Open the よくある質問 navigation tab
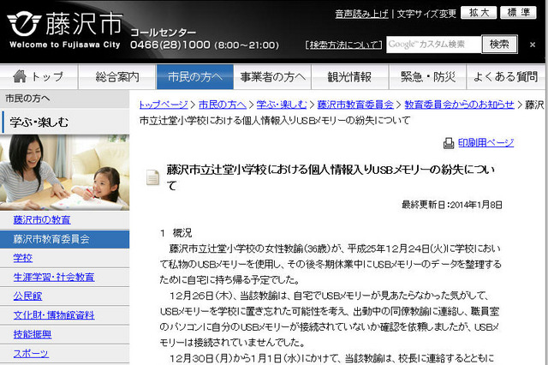 click(x=505, y=76)
